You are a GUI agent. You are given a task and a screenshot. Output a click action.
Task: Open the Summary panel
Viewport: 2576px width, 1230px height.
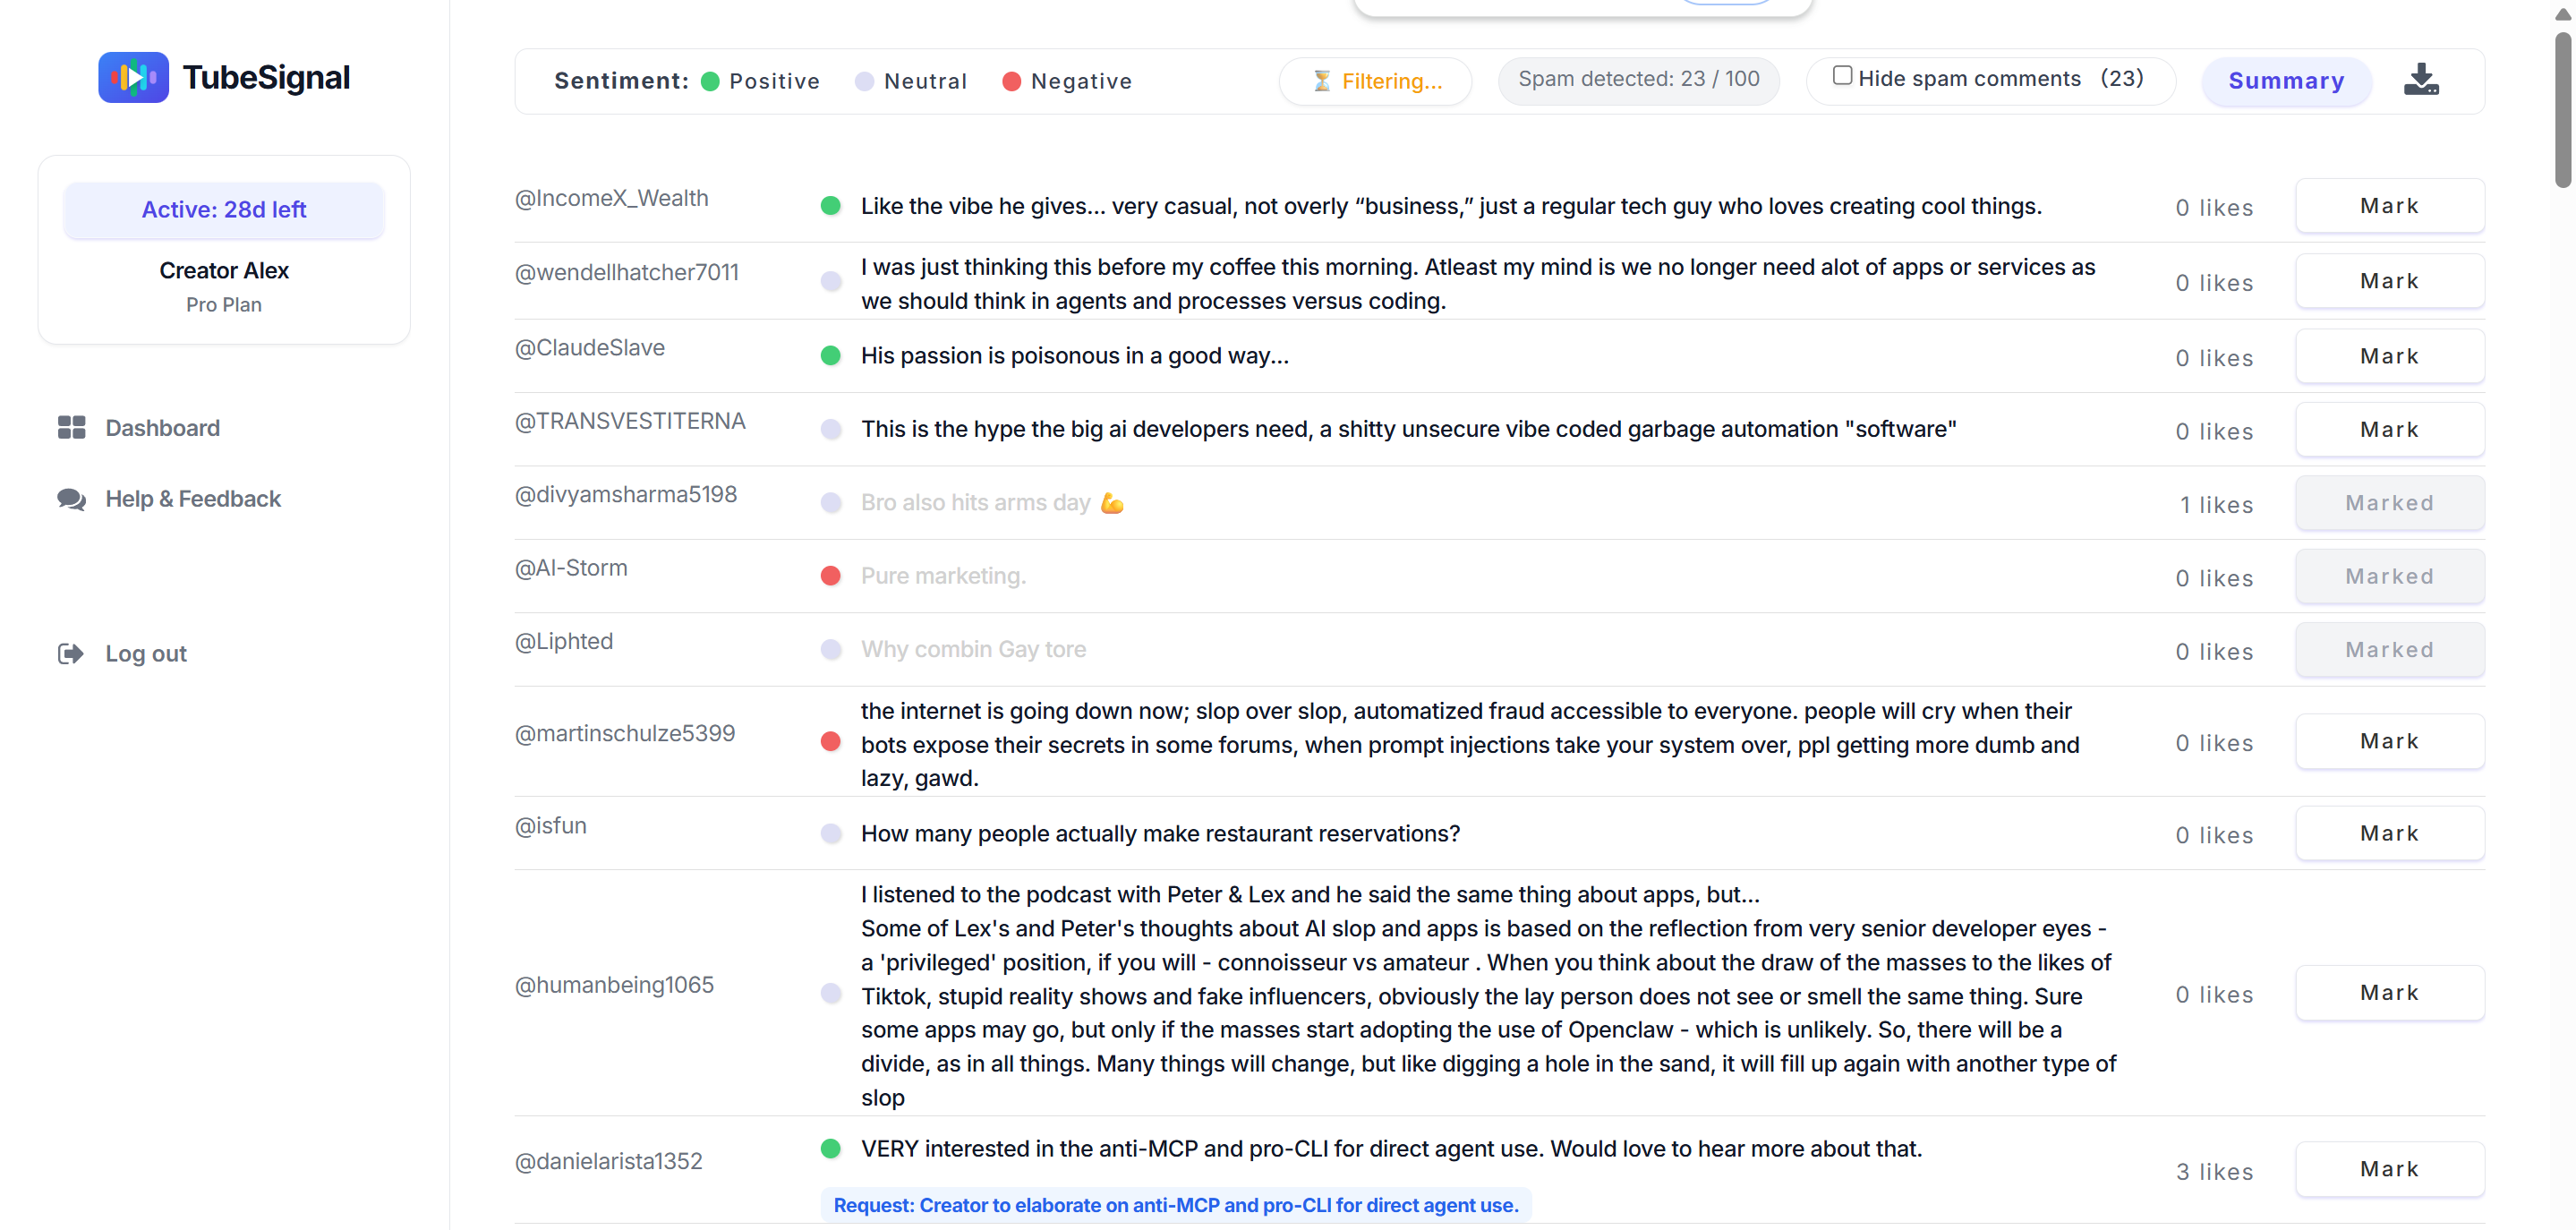pos(2286,81)
